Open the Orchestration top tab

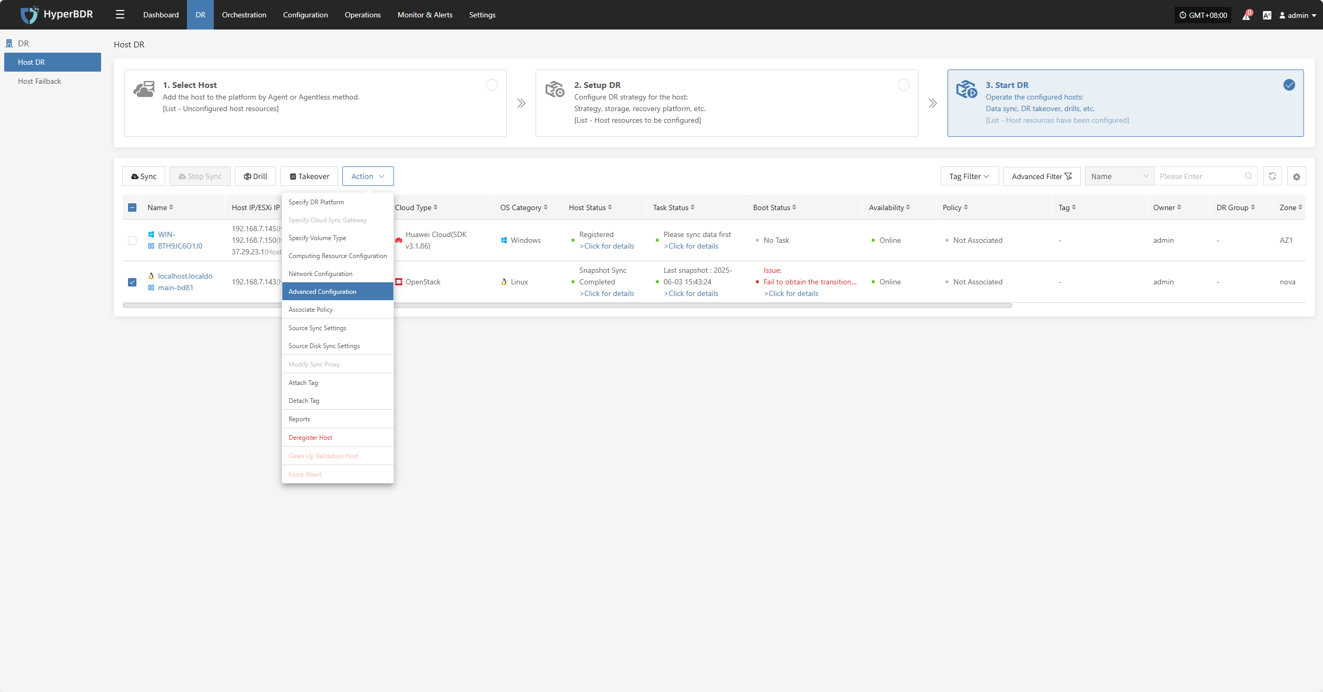pyautogui.click(x=244, y=15)
